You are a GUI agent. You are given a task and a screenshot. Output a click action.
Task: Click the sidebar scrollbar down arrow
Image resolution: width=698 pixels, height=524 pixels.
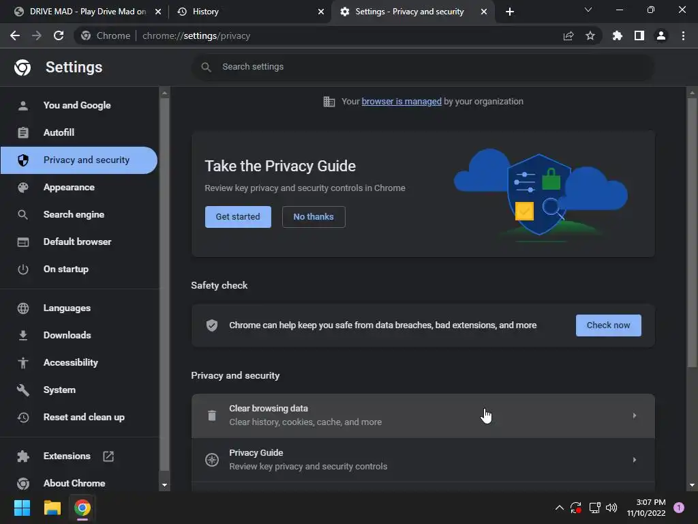click(x=165, y=485)
